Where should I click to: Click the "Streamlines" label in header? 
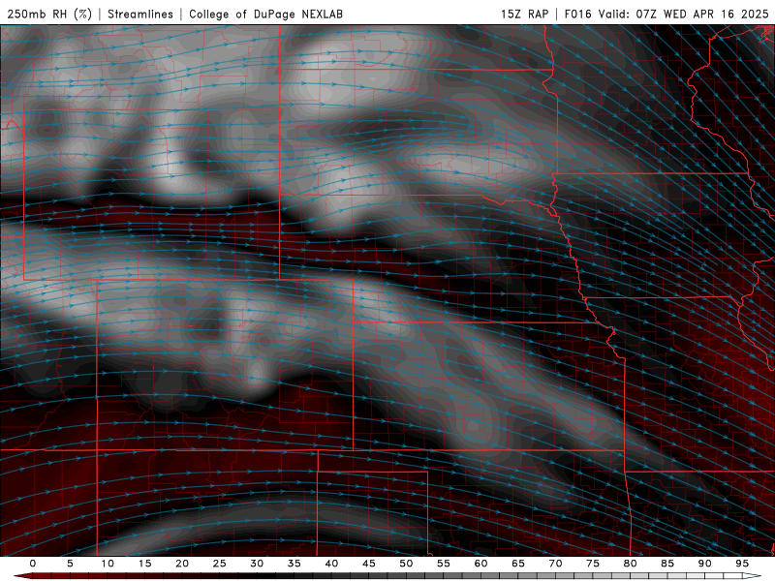click(x=140, y=14)
